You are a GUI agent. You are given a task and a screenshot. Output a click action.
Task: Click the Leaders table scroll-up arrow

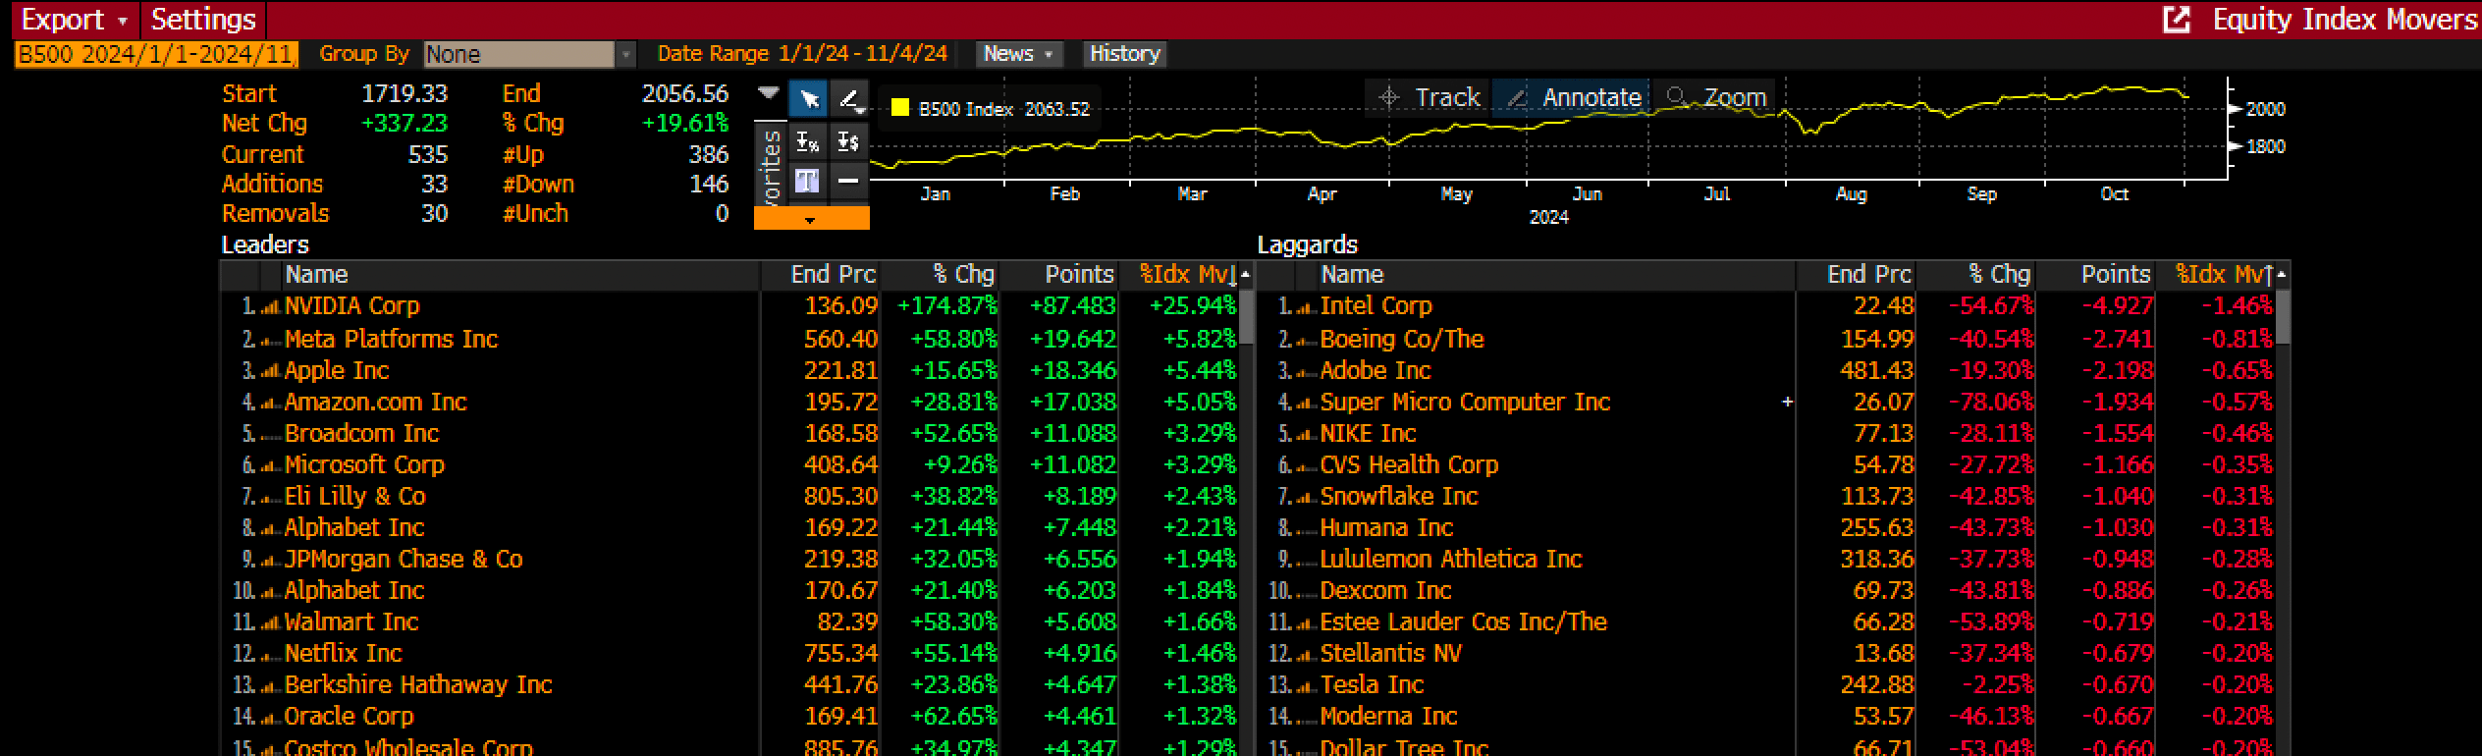[x=1246, y=274]
